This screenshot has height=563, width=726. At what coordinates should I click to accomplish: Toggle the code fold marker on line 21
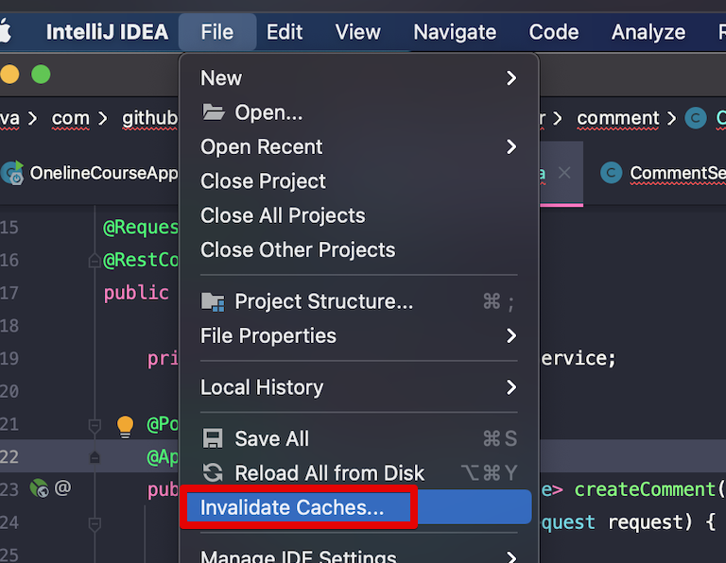tap(95, 426)
